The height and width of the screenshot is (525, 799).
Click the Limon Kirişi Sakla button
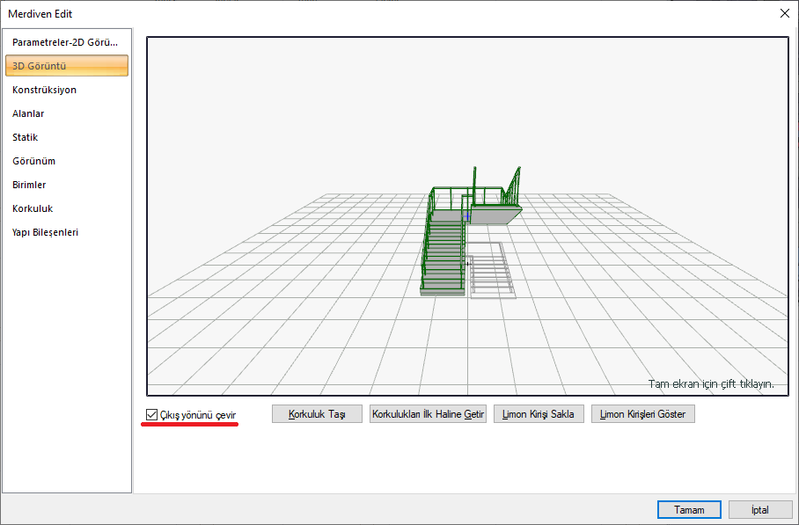539,414
